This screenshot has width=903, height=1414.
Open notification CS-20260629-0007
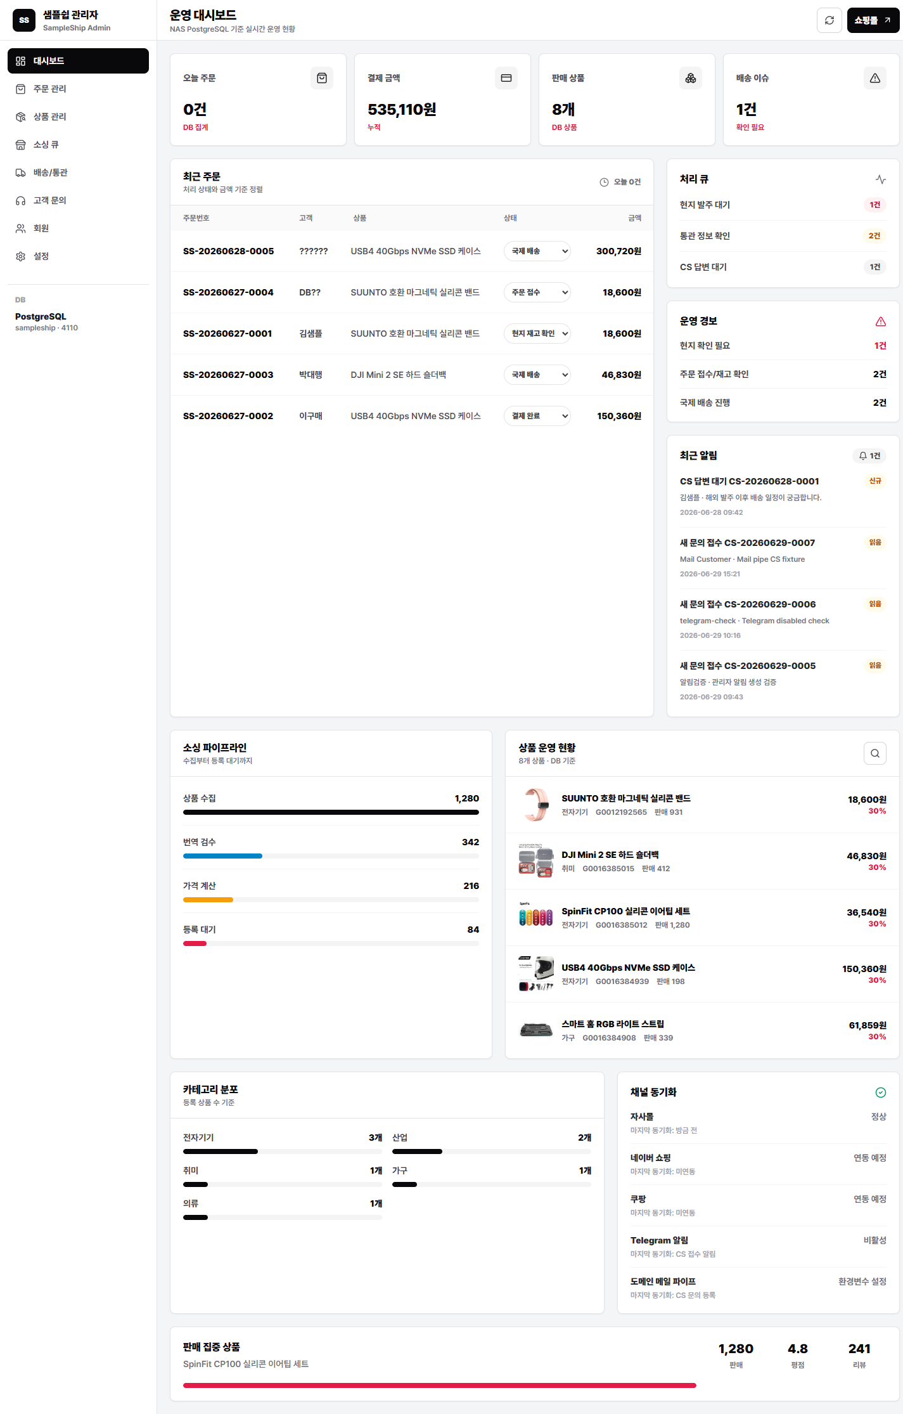(783, 558)
